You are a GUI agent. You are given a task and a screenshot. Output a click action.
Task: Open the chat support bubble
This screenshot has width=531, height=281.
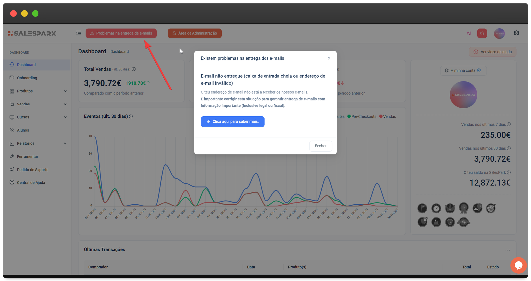tap(518, 265)
